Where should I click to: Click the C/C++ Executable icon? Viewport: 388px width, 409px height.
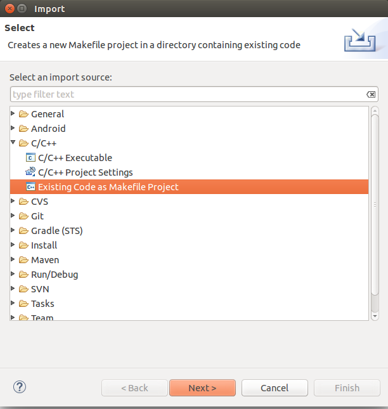pyautogui.click(x=30, y=157)
